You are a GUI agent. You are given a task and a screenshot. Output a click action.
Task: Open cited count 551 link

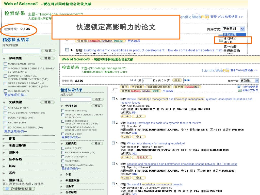(x=134, y=112)
